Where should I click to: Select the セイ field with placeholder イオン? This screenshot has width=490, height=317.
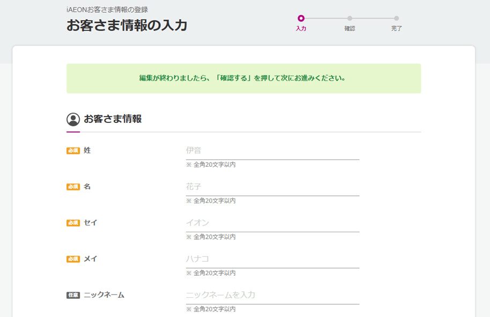[272, 223]
